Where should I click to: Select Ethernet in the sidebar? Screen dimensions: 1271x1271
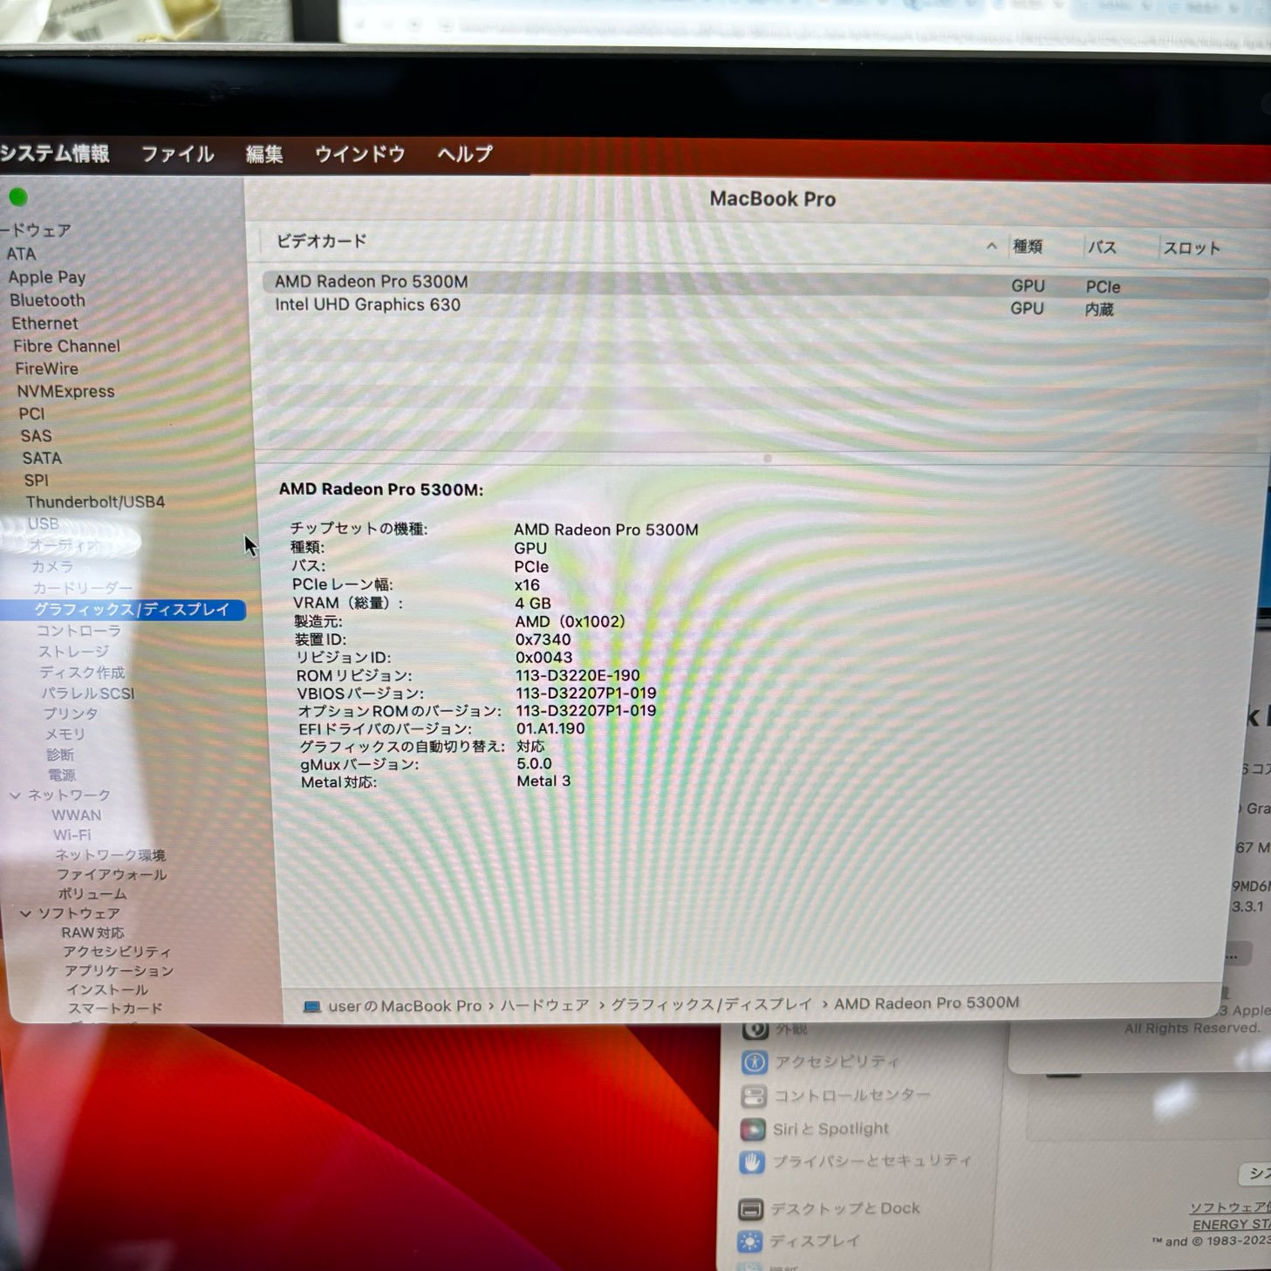click(44, 323)
